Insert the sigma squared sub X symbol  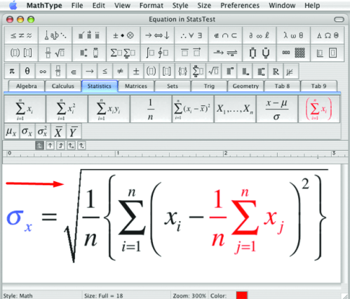pyautogui.click(x=43, y=131)
